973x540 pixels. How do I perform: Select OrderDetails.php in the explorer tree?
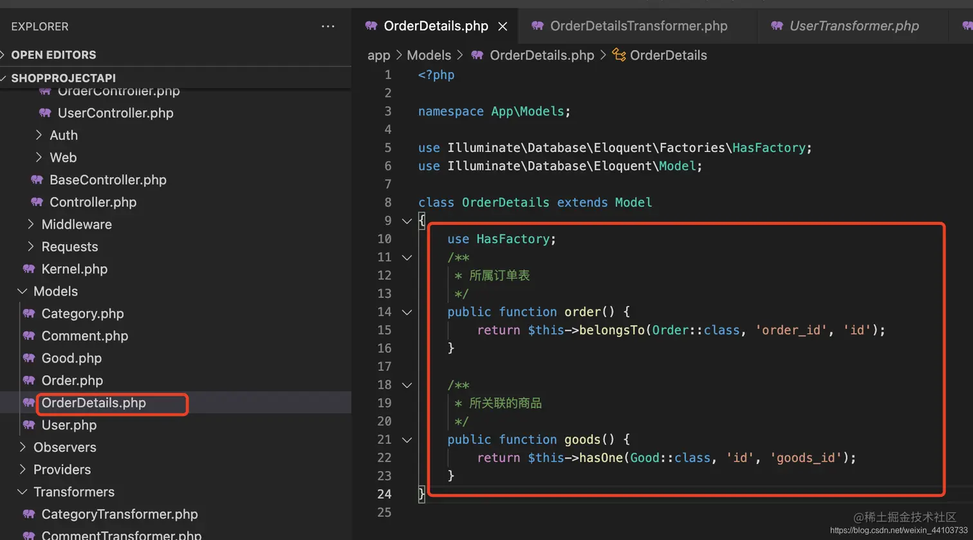(x=93, y=403)
